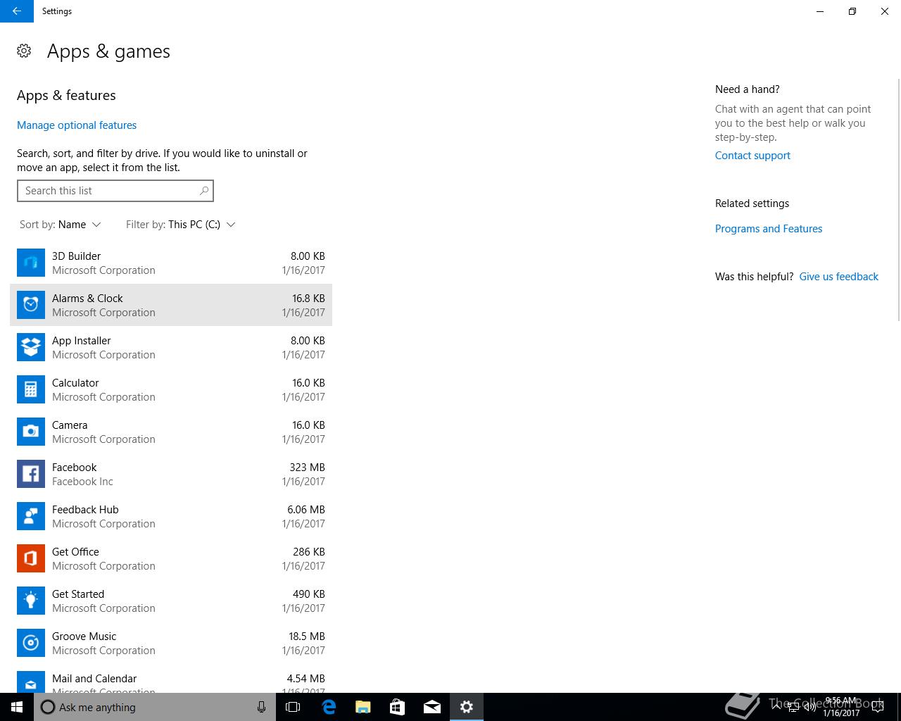The image size is (901, 721).
Task: Select the Mail and Calendar list entry name
Action: (x=94, y=679)
